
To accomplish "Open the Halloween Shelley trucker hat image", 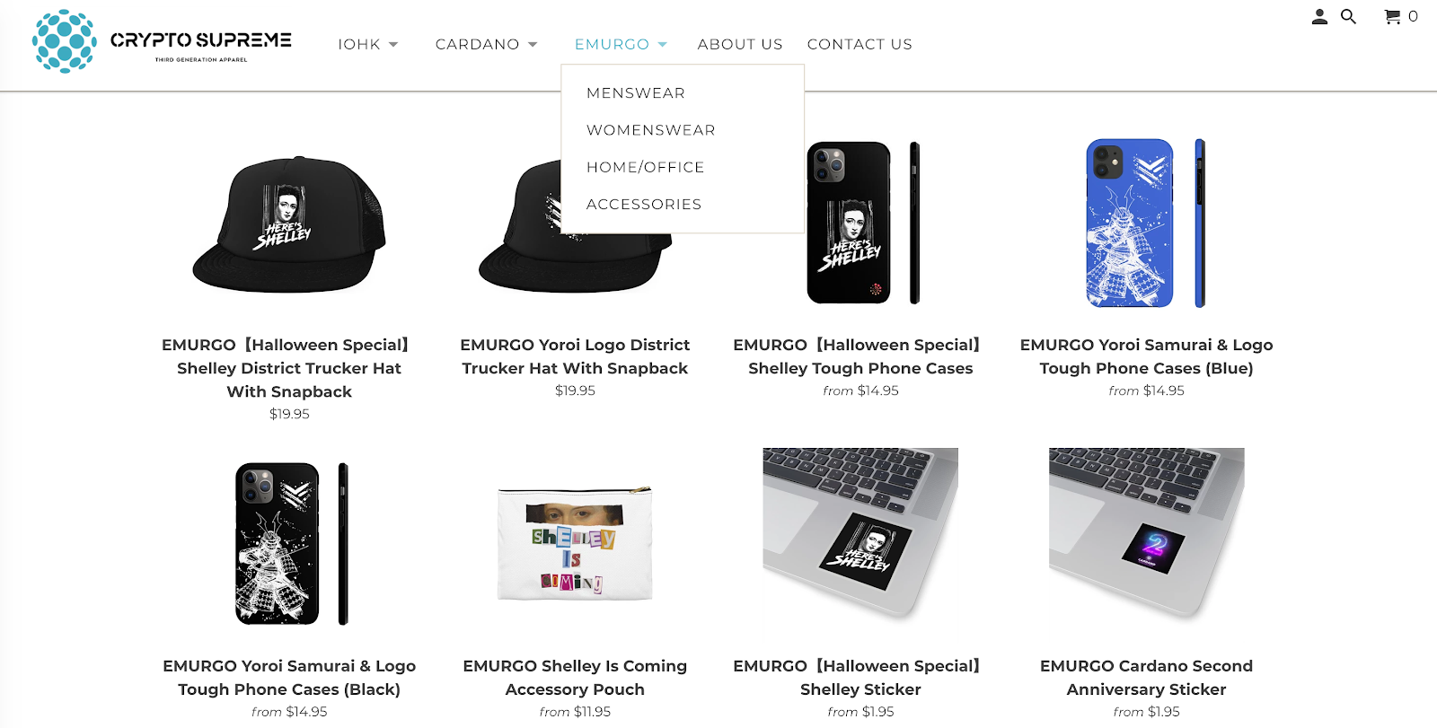I will click(x=289, y=224).
